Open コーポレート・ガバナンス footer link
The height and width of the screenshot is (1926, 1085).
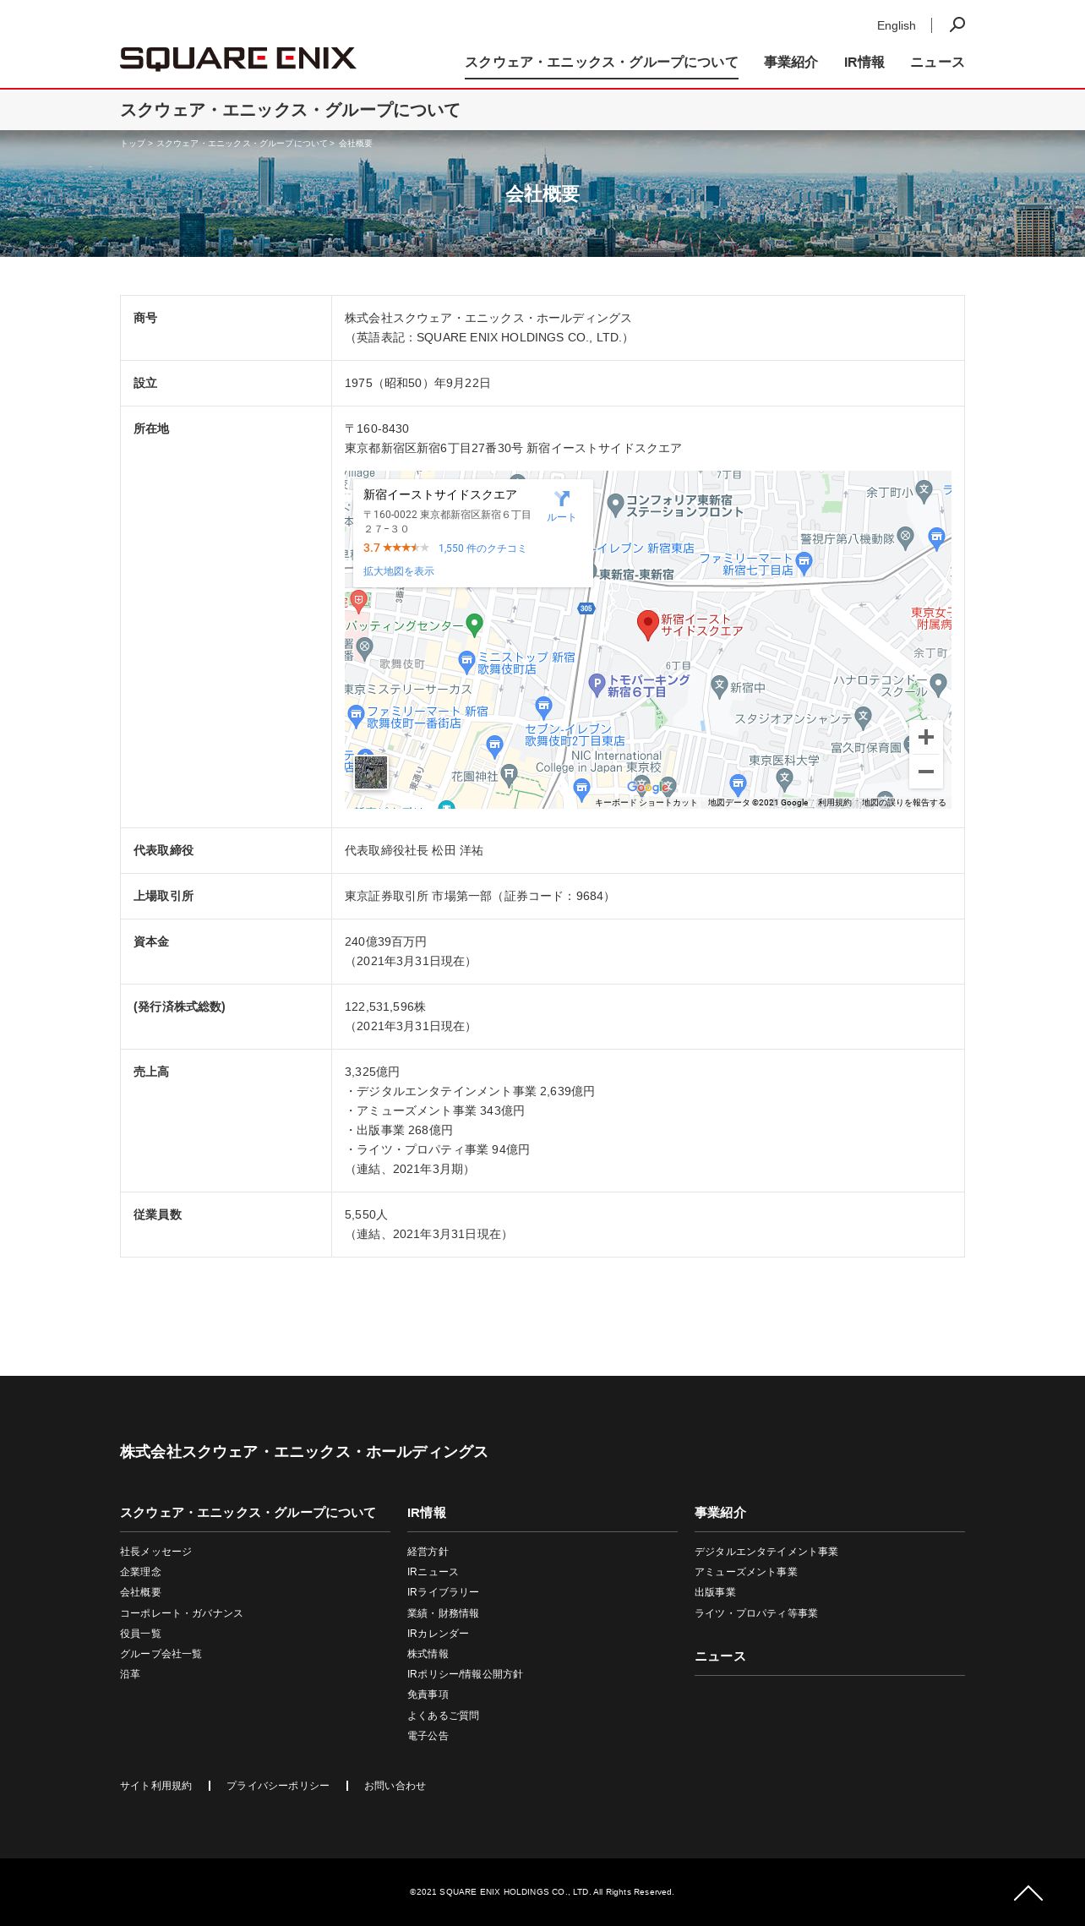[182, 1613]
